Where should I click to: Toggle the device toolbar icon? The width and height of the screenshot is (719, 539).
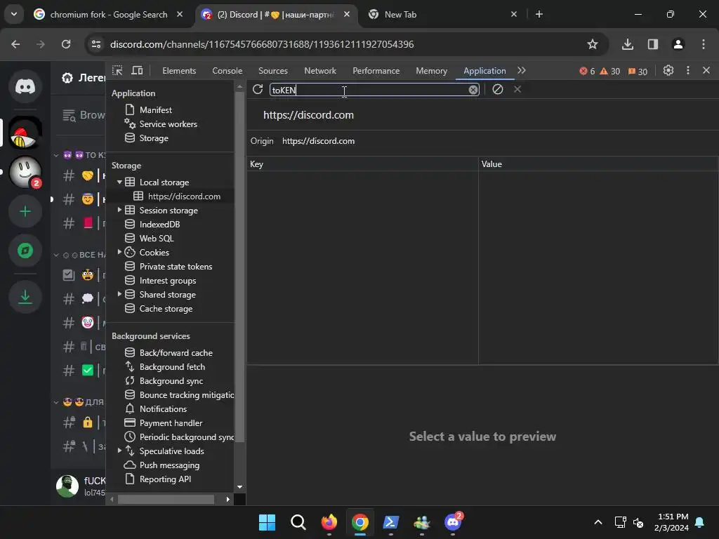[x=137, y=71]
